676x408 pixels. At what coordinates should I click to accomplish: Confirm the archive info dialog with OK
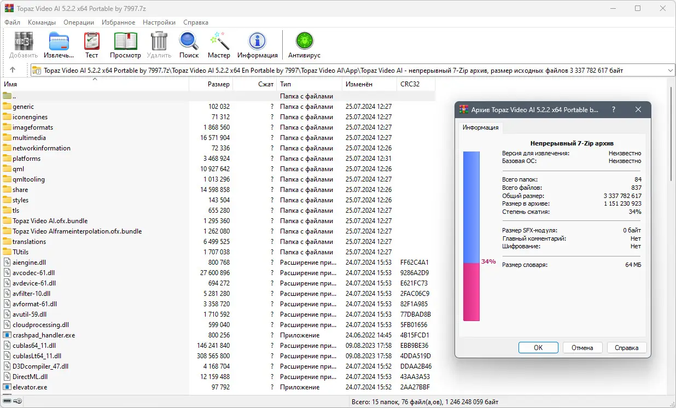[538, 347]
